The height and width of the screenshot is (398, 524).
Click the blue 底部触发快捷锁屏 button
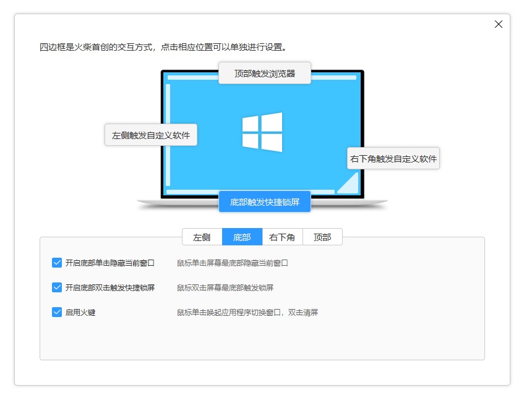(x=264, y=201)
